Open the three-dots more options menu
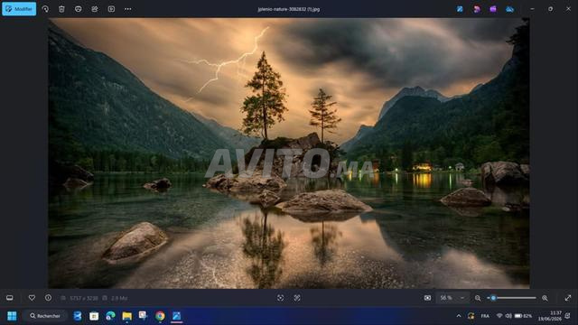578x325 pixels. click(x=128, y=9)
